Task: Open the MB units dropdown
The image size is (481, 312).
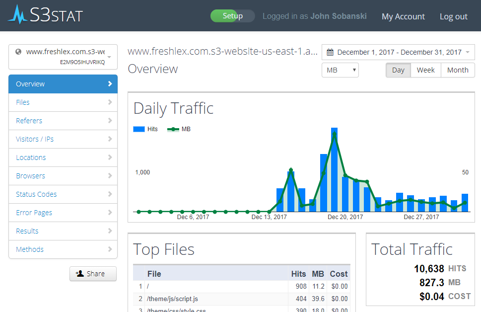Action: click(x=340, y=70)
